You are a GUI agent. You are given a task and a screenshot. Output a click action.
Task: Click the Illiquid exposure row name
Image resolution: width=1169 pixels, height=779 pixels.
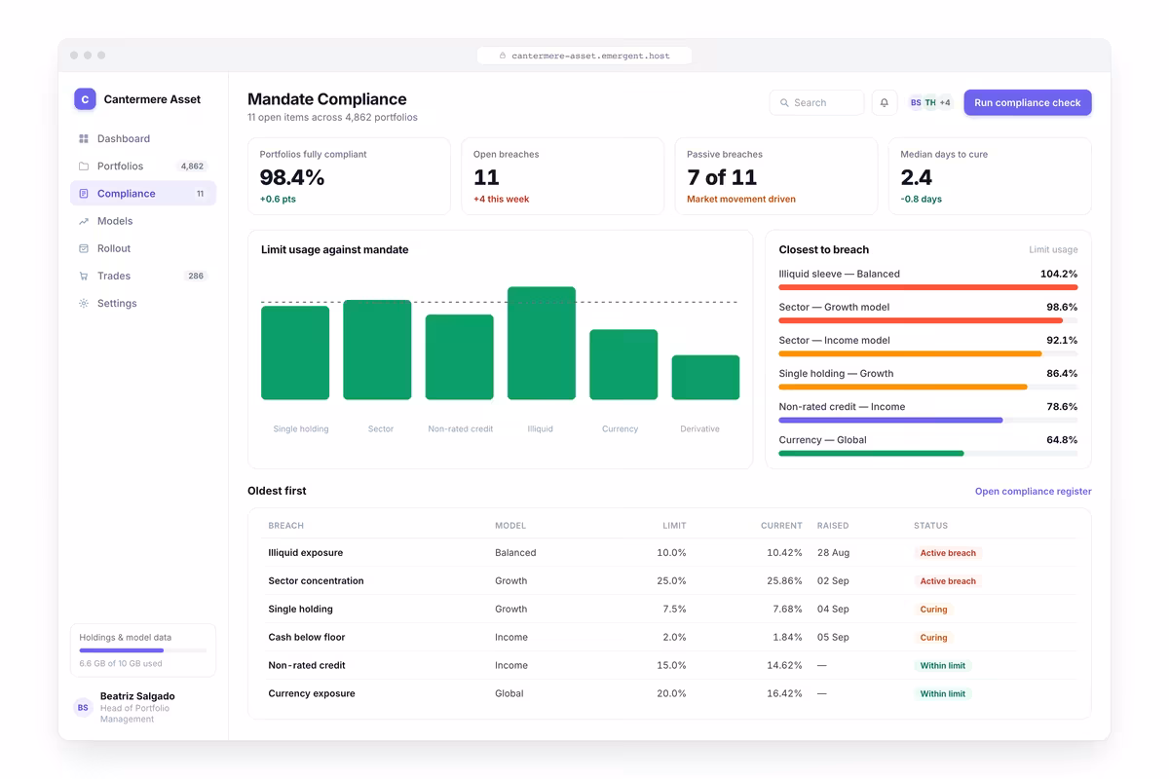[x=306, y=553]
